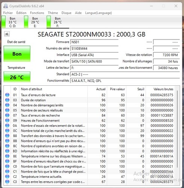Click the blue status icon for attribute BD
Image resolution: width=184 pixels, height=188 pixels.
pos(7,151)
